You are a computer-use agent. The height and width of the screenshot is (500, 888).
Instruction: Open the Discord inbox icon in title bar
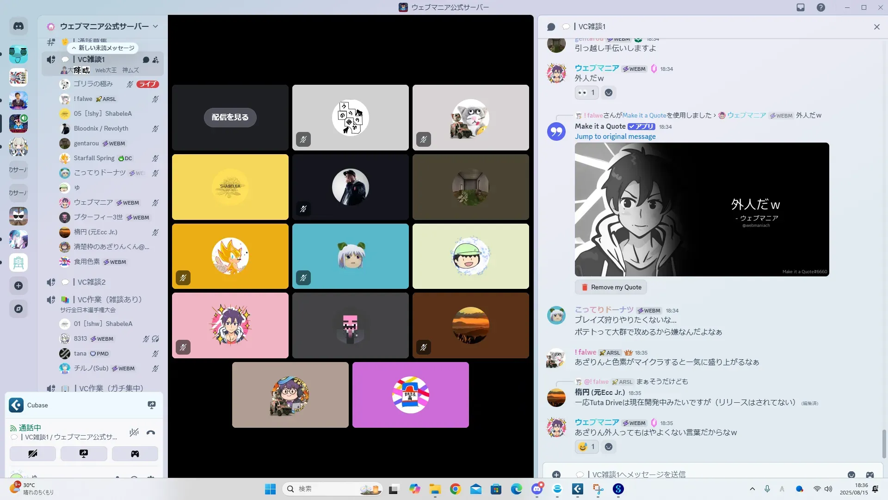801,7
